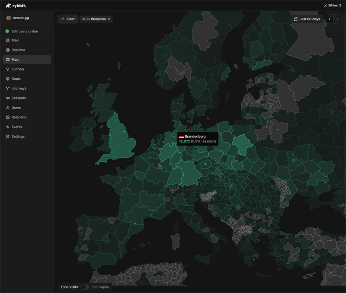Image resolution: width=346 pixels, height=293 pixels.
Task: Click the Filter button
Action: coord(67,19)
